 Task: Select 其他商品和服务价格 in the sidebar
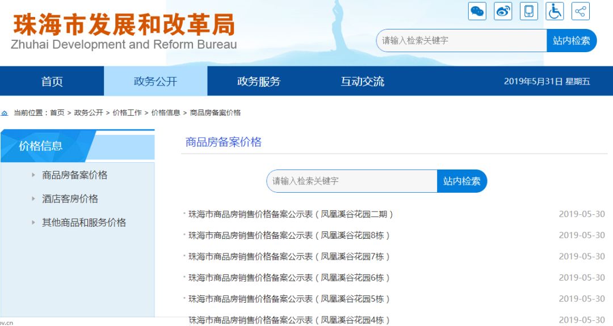pyautogui.click(x=84, y=223)
